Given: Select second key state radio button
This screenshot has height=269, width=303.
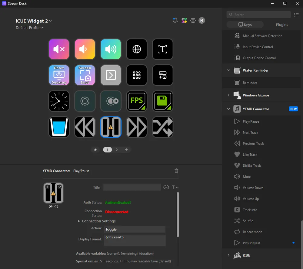Looking at the screenshot, I should point(56,207).
